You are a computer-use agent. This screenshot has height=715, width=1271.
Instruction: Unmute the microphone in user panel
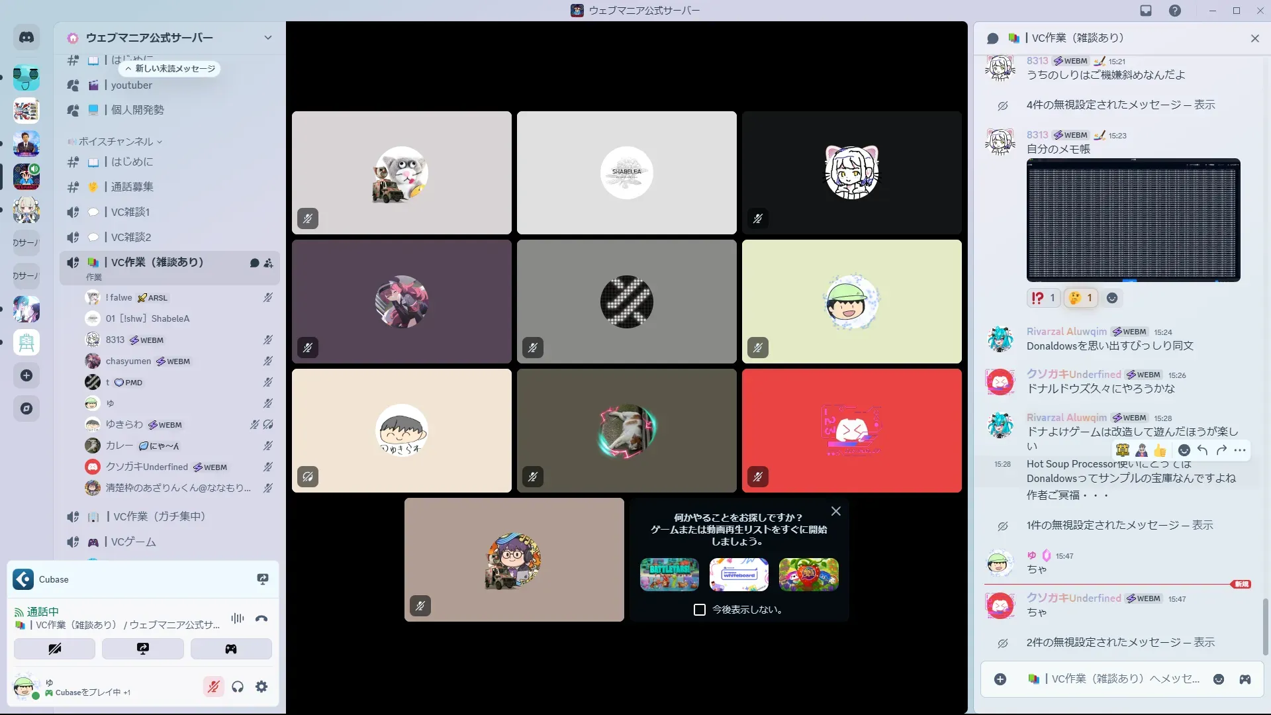pyautogui.click(x=213, y=687)
